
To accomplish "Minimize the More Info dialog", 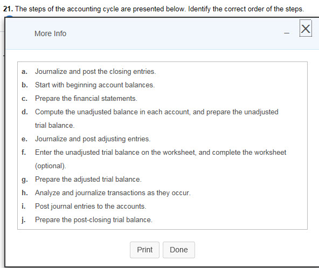I will (287, 33).
